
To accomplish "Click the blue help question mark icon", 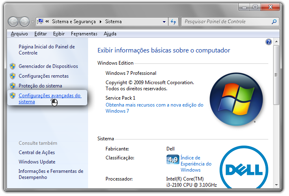I will point(269,42).
